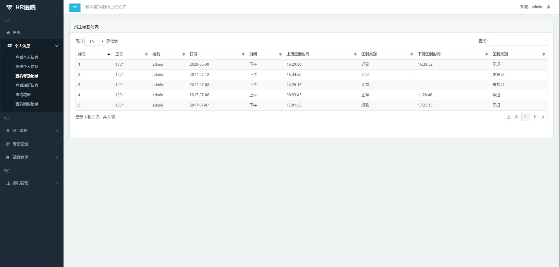Sort table by 序号 column arrow
This screenshot has height=267, width=560.
tap(109, 54)
